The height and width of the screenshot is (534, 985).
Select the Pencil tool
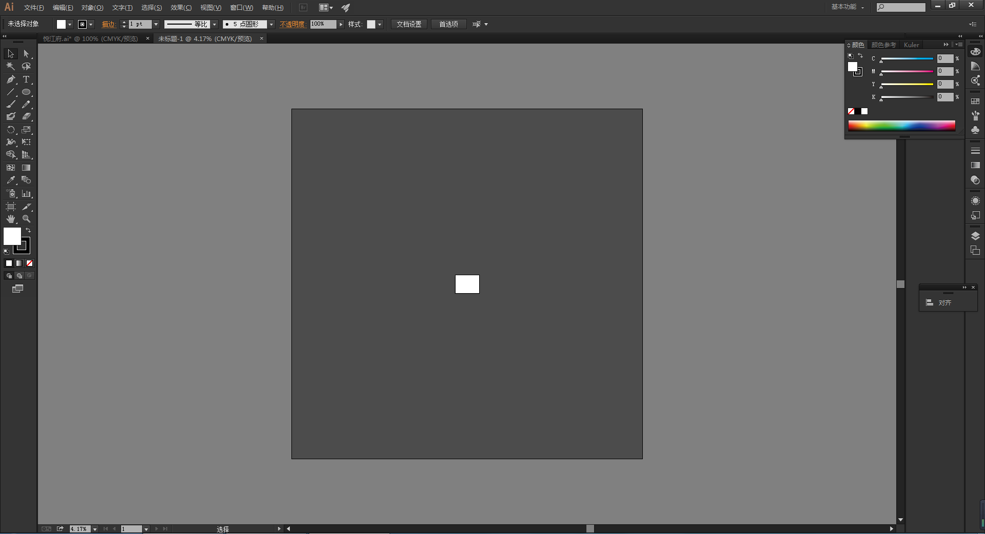[26, 104]
